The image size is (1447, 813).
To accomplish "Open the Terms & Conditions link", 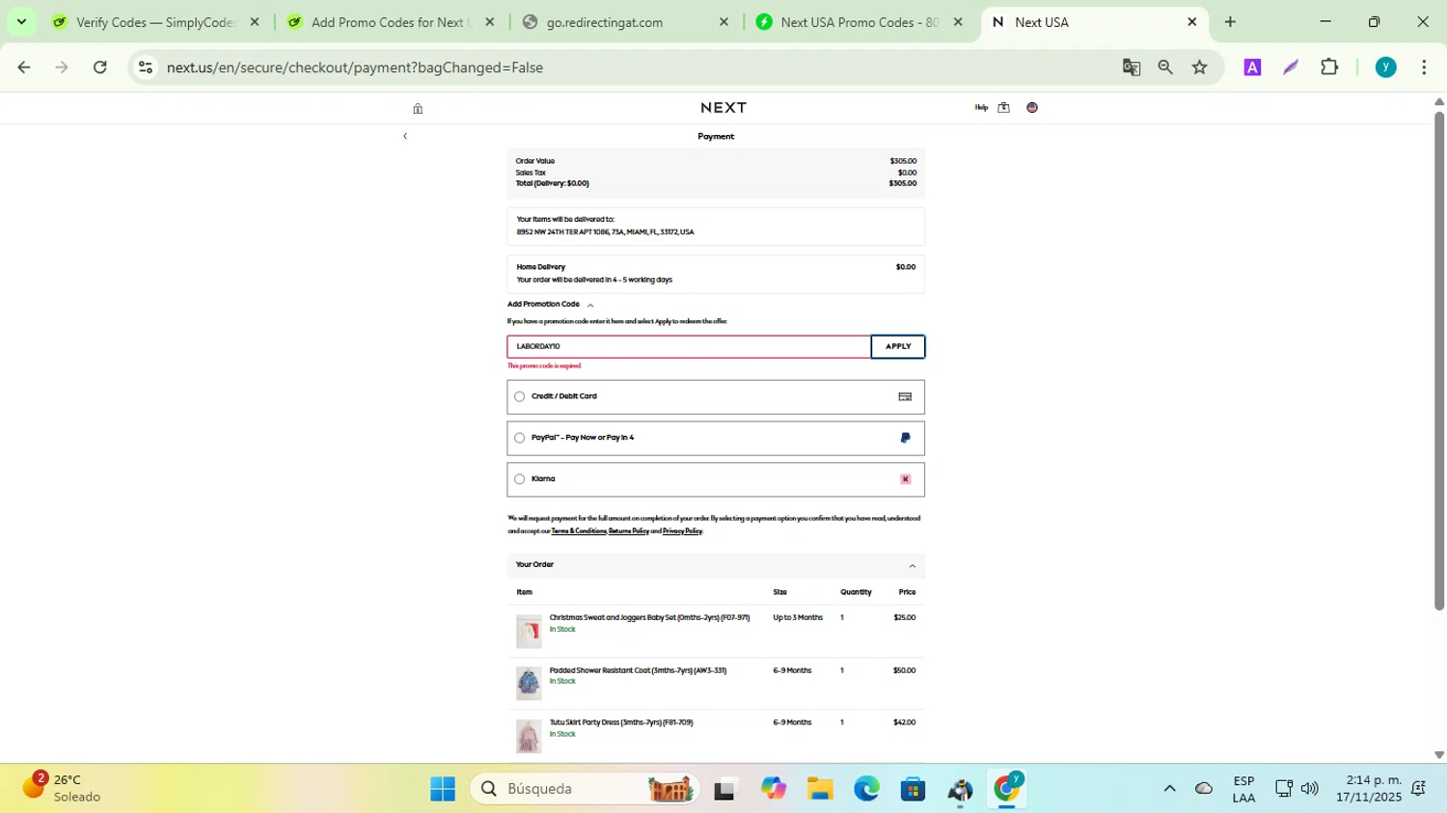I will click(x=579, y=531).
